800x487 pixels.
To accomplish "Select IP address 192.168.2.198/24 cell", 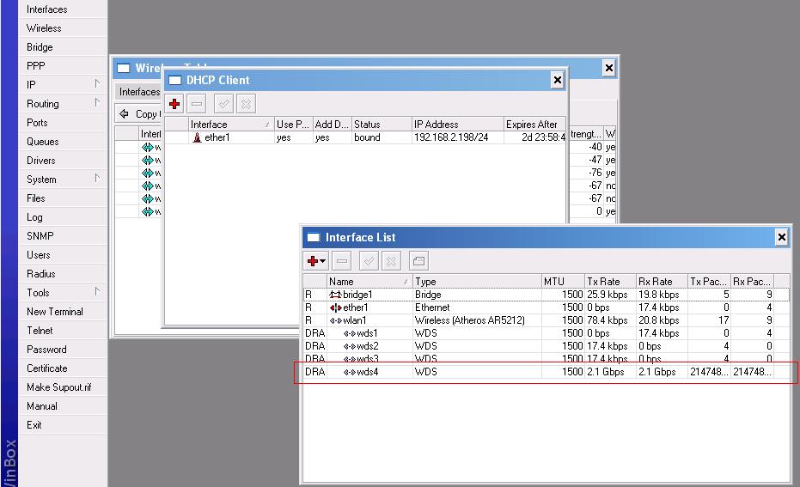I will 458,137.
